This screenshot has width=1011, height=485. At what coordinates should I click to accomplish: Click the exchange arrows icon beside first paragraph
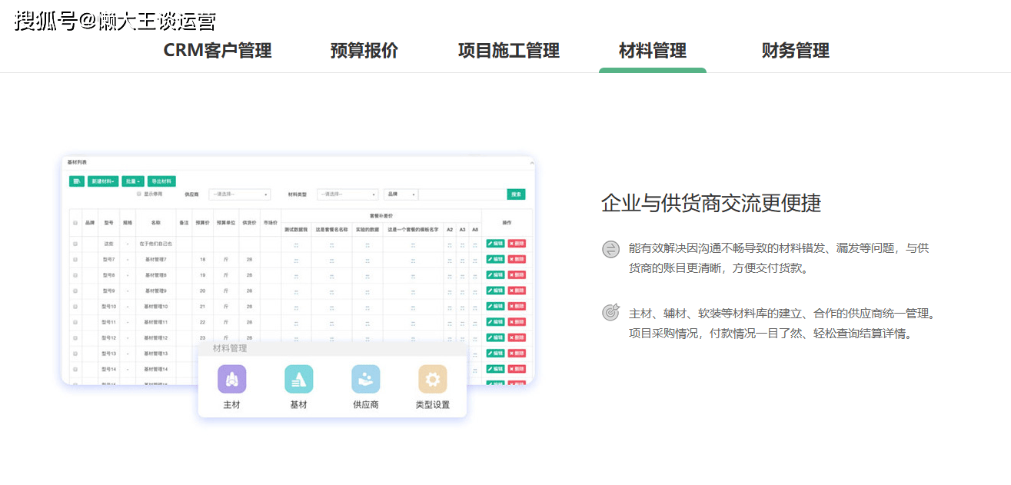click(x=610, y=249)
